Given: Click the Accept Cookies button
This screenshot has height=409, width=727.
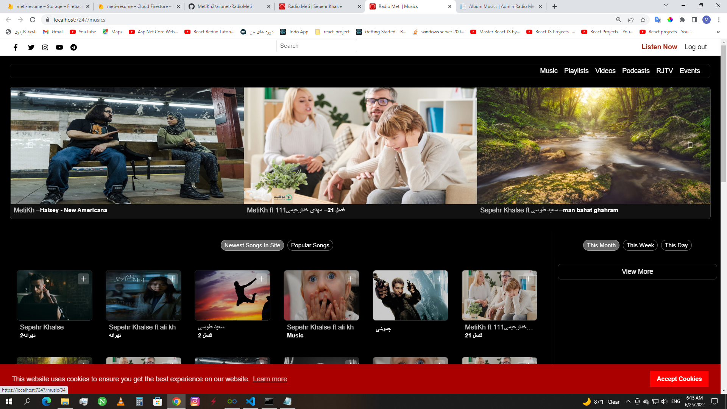Looking at the screenshot, I should pos(679,379).
